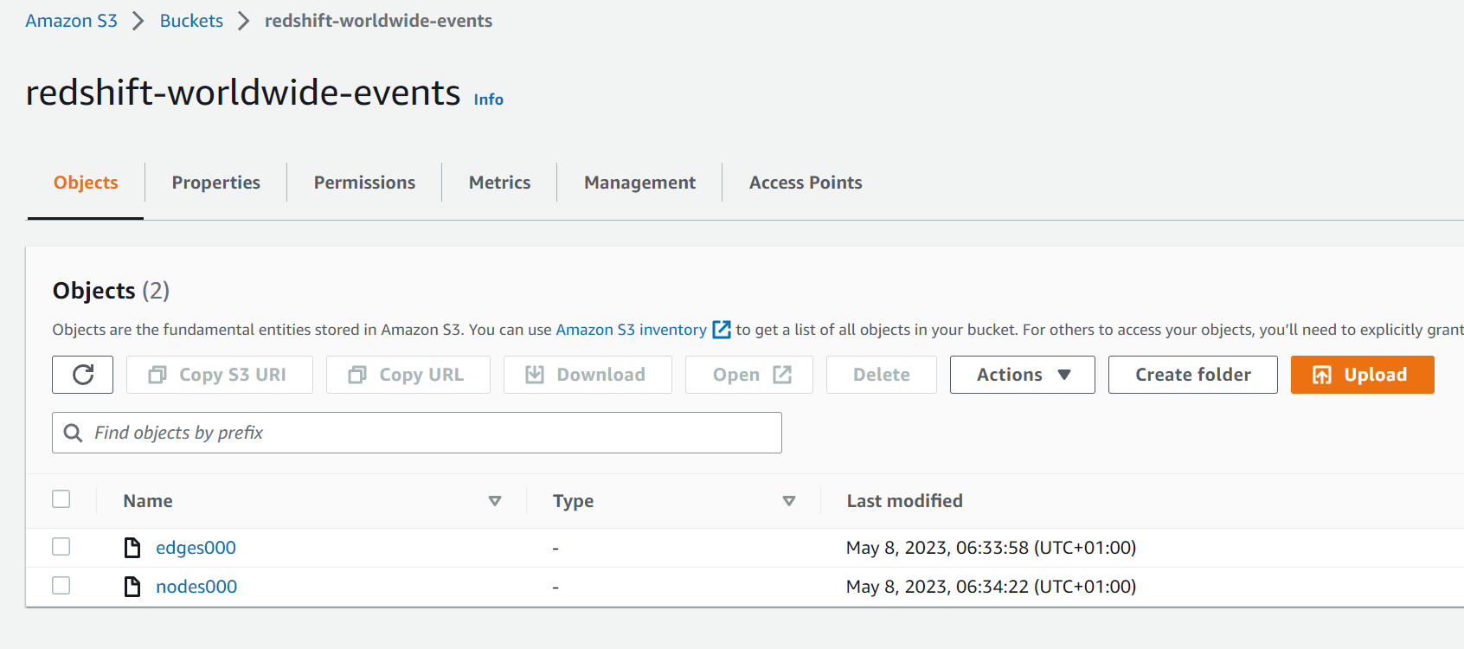The image size is (1464, 649).
Task: Switch to the Permissions tab
Action: pyautogui.click(x=364, y=183)
